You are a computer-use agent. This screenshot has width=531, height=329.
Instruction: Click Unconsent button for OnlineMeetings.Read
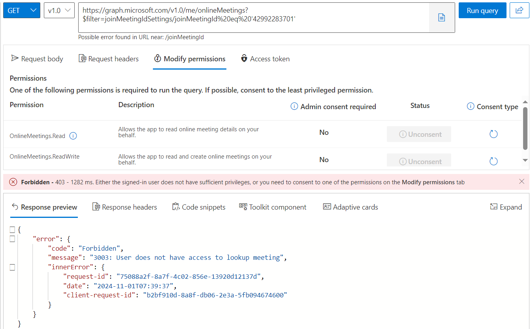419,134
